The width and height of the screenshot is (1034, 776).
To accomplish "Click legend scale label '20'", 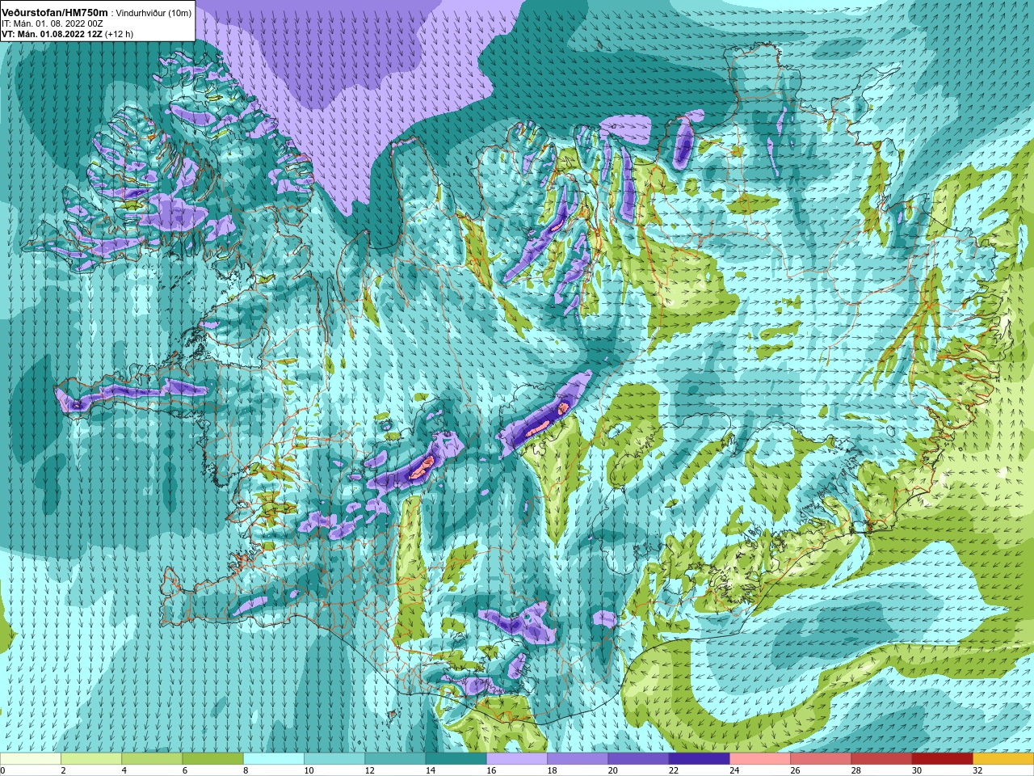I will (611, 770).
